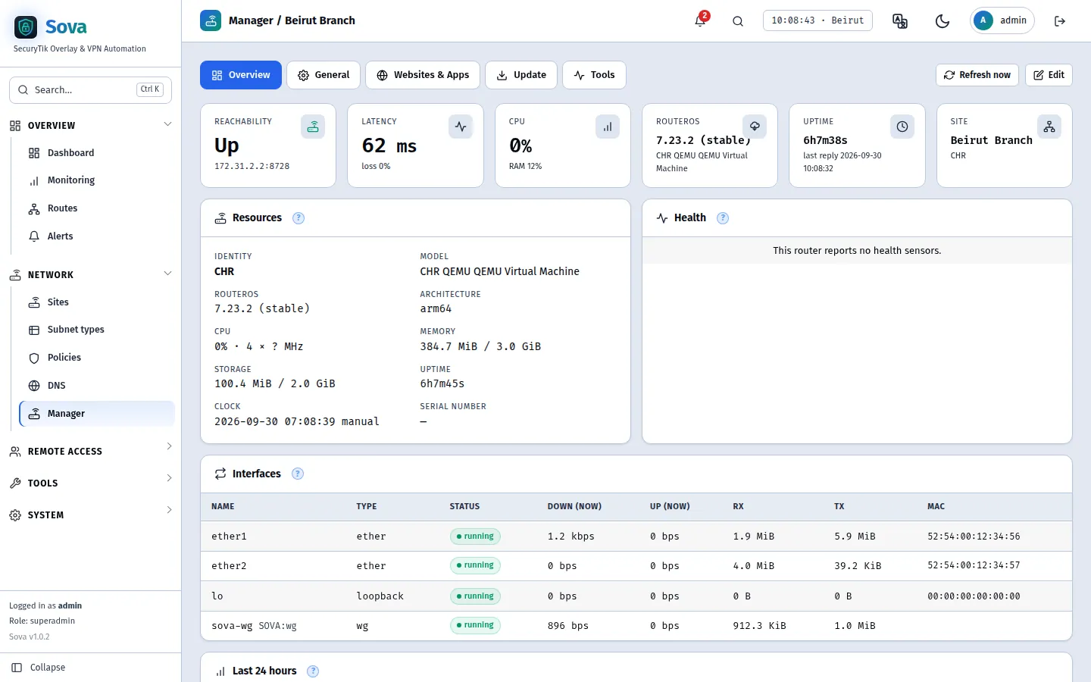Open the notifications bell

tap(700, 20)
